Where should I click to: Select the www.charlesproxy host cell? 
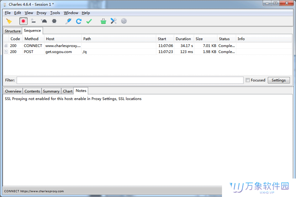click(x=63, y=45)
